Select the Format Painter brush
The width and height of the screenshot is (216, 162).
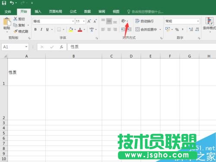[16, 31]
